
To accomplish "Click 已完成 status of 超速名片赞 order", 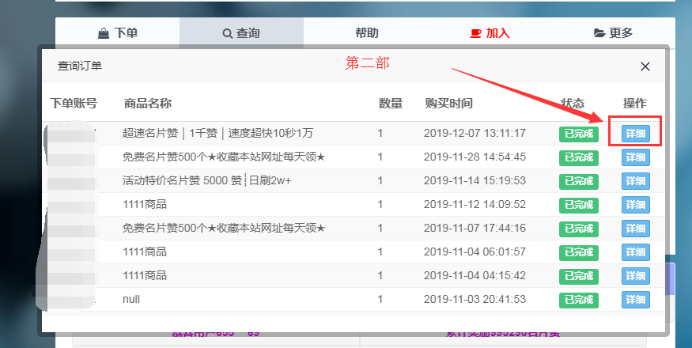I will [578, 134].
